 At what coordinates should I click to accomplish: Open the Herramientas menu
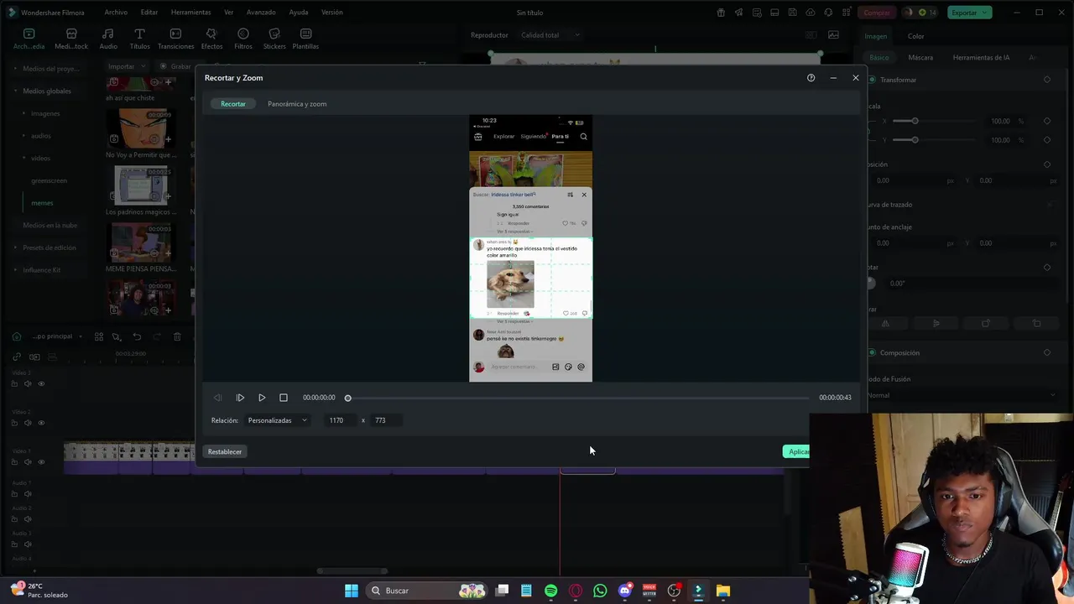[190, 13]
